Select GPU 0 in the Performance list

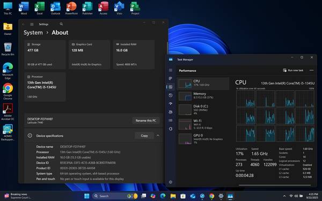[203, 139]
